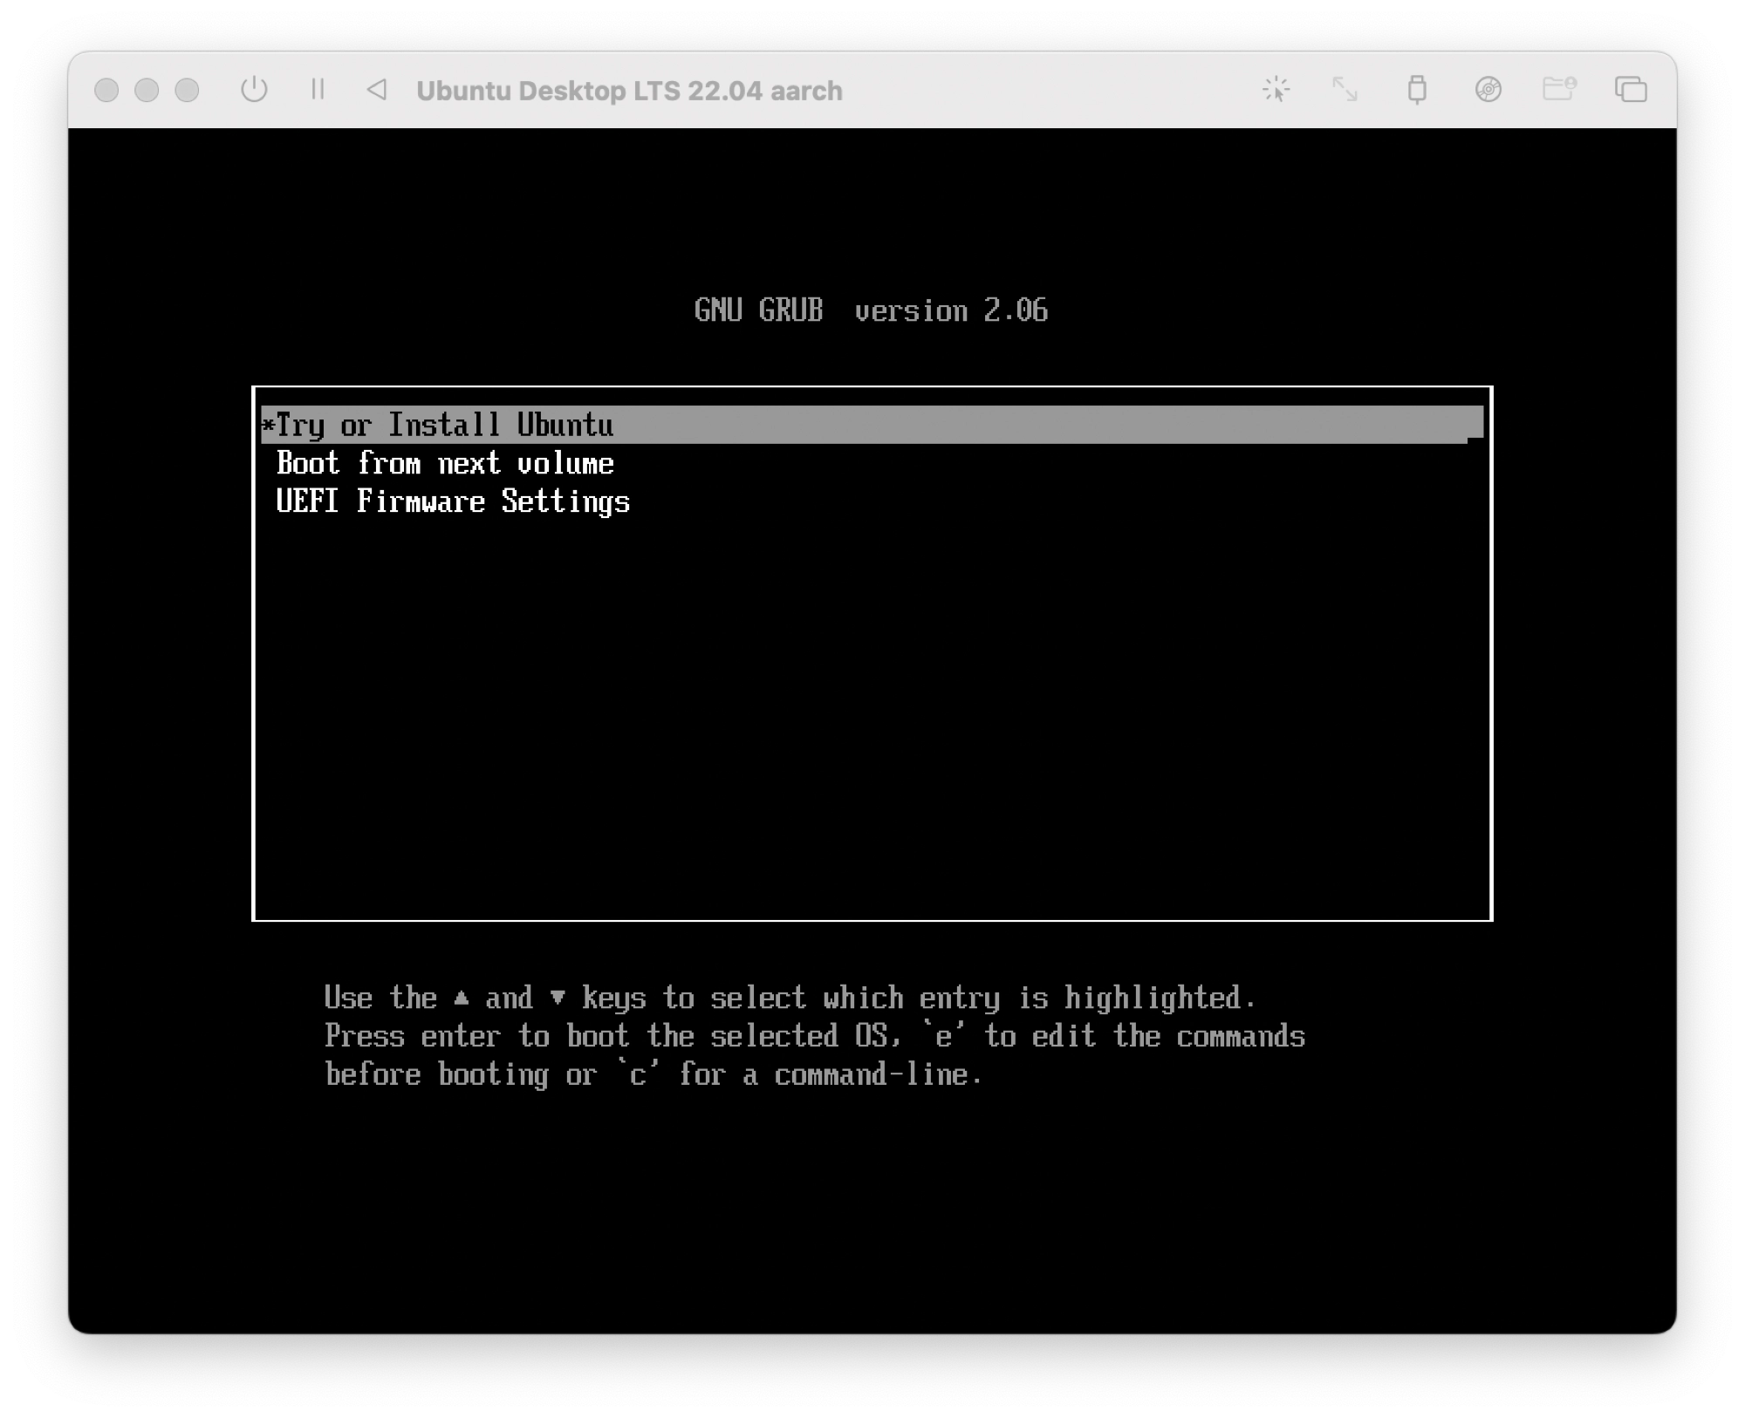
Task: Click the line "Press enter to boot the selected OS, `e' to edit the commands"
Action: tap(814, 1035)
